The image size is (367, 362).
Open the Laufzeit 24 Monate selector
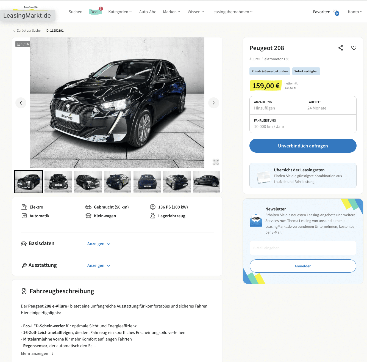(x=330, y=105)
